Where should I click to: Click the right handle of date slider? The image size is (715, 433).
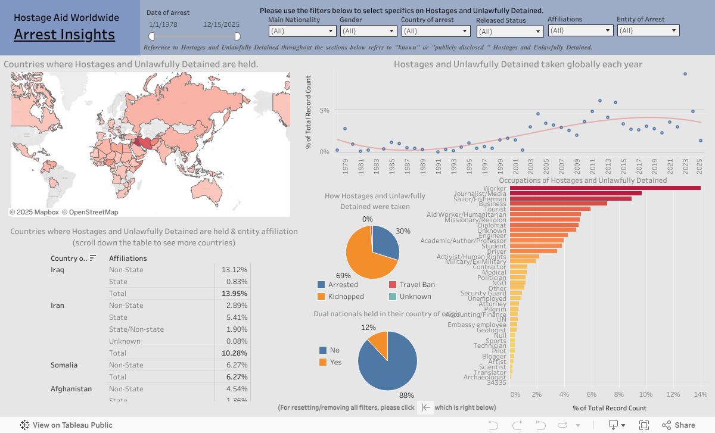point(237,36)
